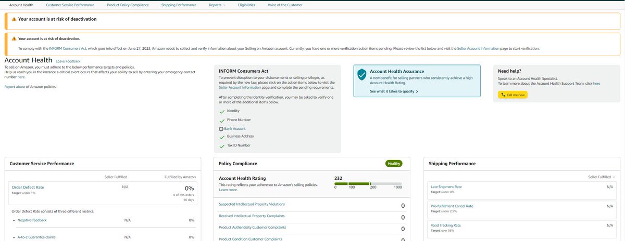Open the Report abuse link
The image size is (625, 241).
point(15,87)
